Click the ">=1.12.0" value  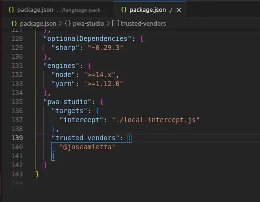pos(103,84)
